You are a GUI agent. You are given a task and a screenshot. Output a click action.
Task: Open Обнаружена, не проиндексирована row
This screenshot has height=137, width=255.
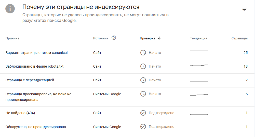click(36, 127)
